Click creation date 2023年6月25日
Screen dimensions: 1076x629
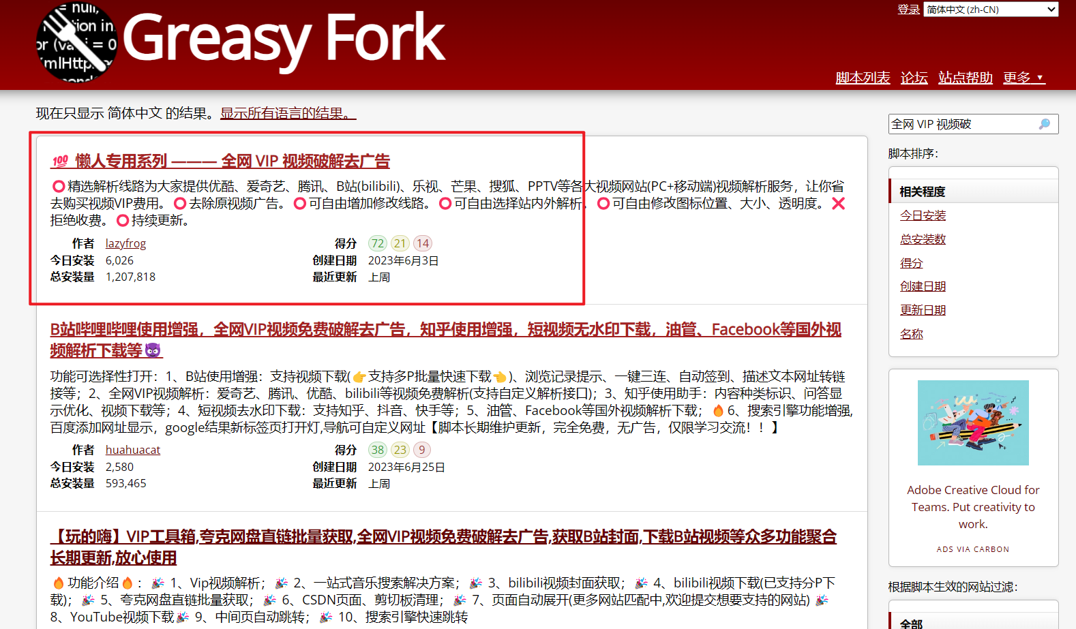406,467
